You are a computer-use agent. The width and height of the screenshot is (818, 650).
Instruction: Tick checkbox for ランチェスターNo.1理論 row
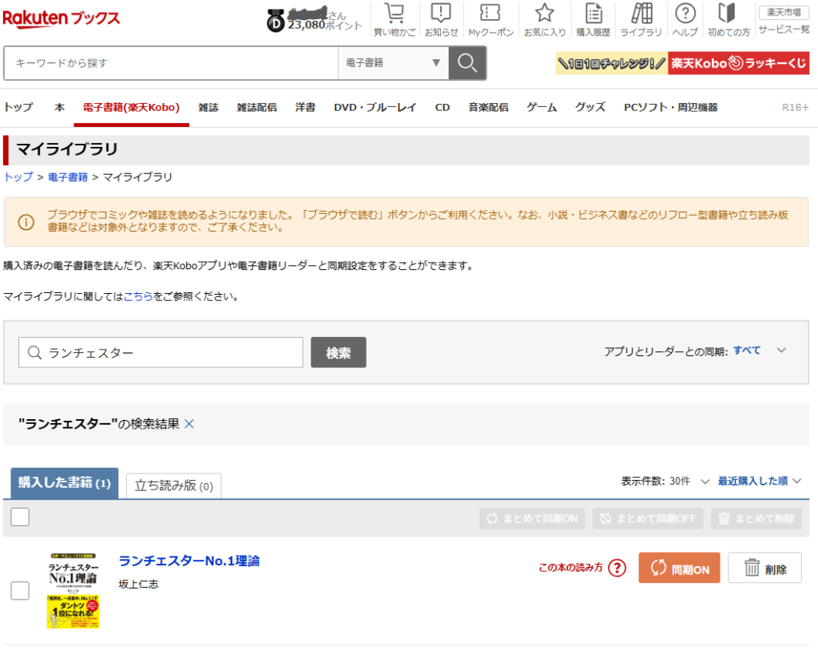pos(20,591)
